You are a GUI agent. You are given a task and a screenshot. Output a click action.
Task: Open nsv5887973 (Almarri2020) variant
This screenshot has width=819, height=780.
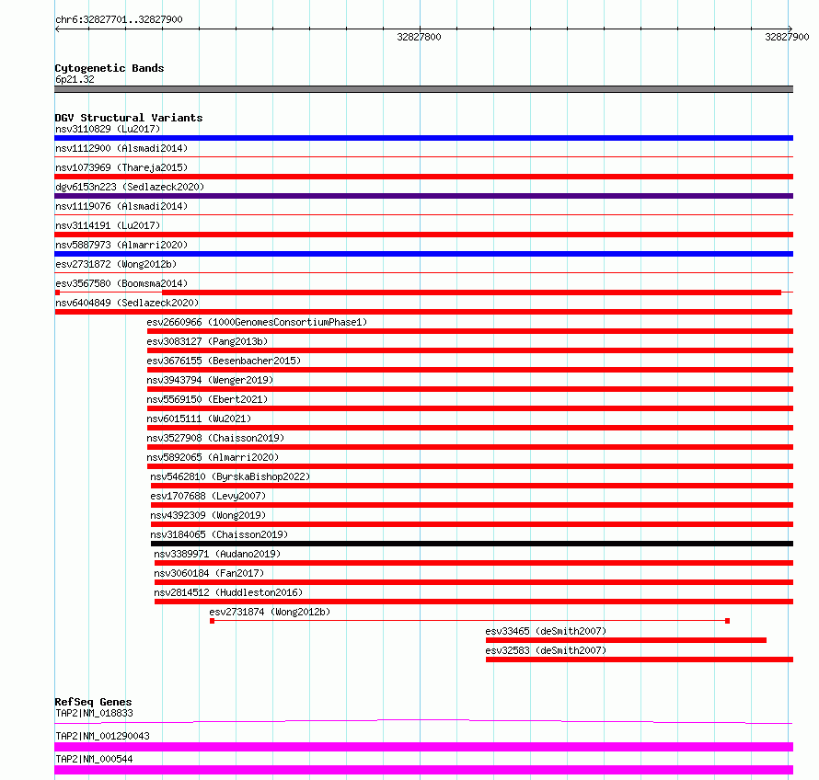121,245
